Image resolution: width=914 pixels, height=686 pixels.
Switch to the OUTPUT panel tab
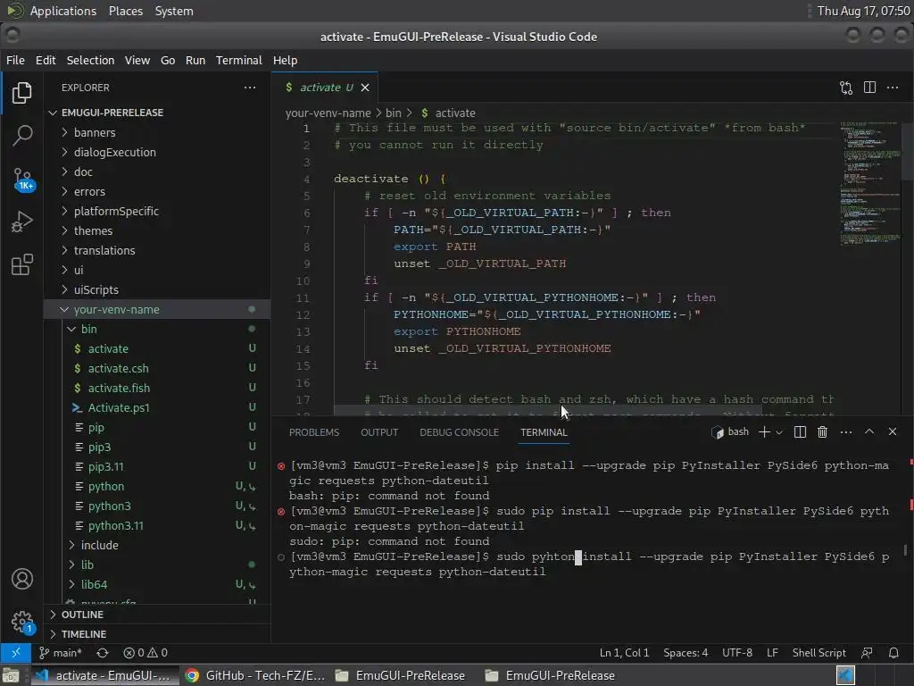pos(378,432)
